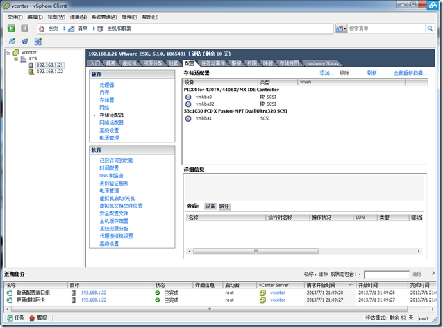Click the grey forward navigation arrow
Screen dimensions: 443x328
(25, 28)
